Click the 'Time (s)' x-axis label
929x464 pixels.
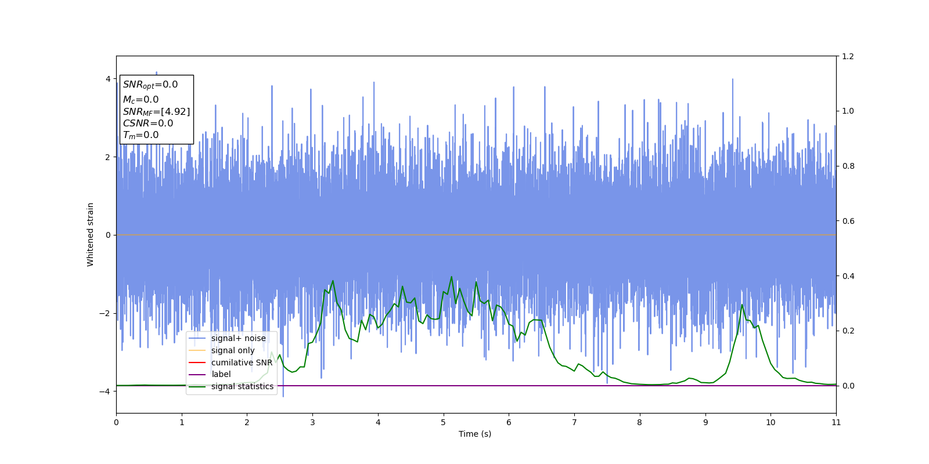[475, 434]
